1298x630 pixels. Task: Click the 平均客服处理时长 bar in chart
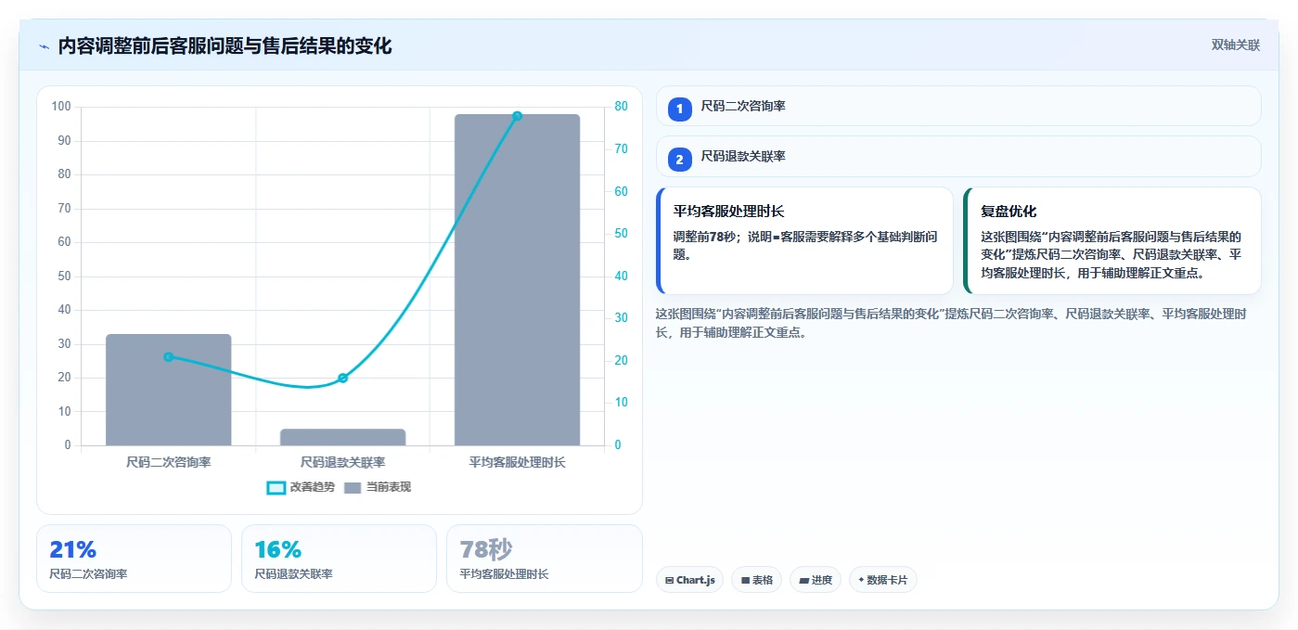tap(517, 279)
